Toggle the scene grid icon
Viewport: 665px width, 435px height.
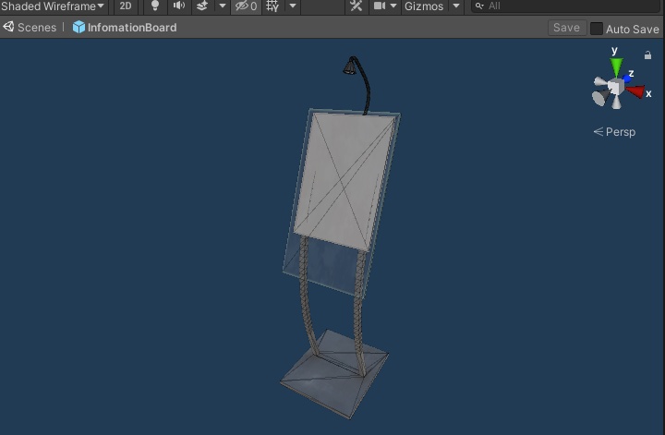coord(272,6)
